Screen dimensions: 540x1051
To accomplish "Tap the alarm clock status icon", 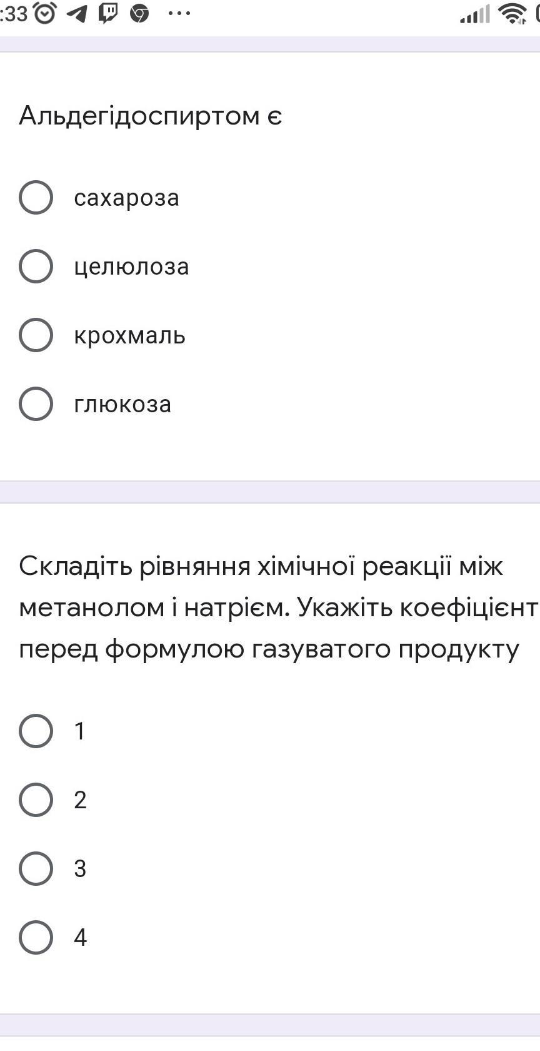I will (x=45, y=13).
